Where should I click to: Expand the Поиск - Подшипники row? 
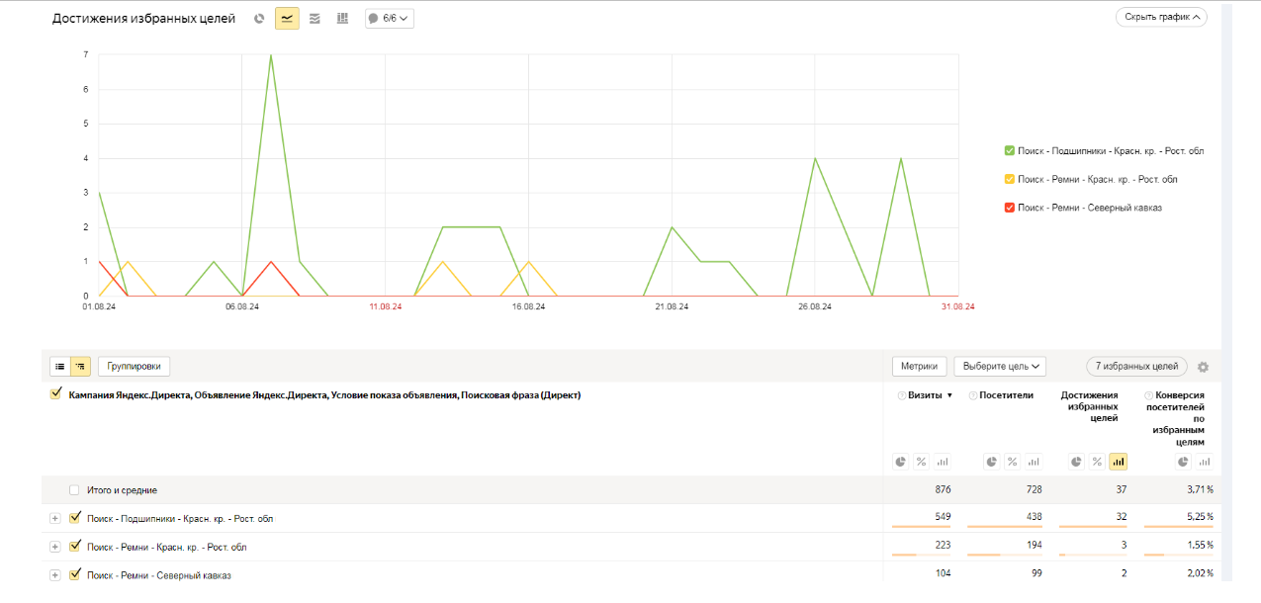click(x=54, y=518)
